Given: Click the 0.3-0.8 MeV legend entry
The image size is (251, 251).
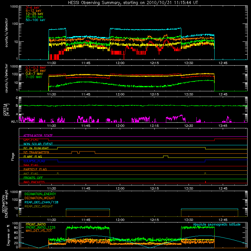Looking at the screenshot, I should click(x=36, y=71).
